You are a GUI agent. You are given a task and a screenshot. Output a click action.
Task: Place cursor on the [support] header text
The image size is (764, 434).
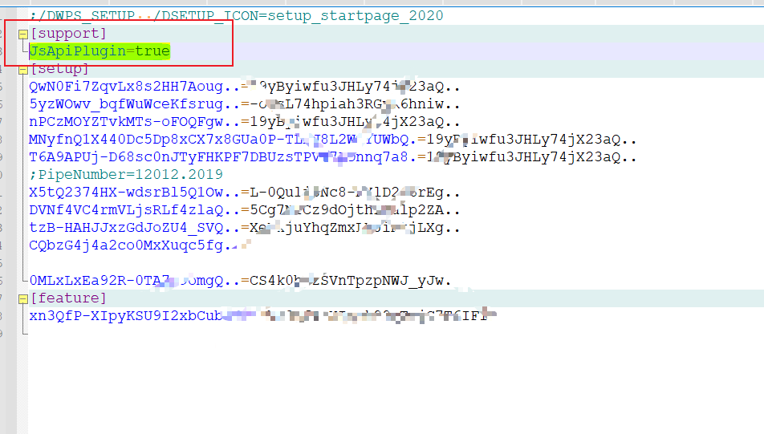(x=67, y=34)
